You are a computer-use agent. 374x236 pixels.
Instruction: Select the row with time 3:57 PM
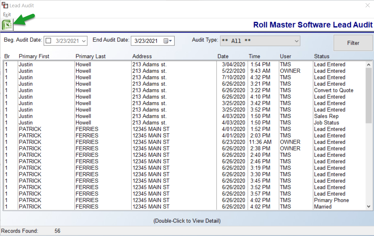click(x=184, y=194)
